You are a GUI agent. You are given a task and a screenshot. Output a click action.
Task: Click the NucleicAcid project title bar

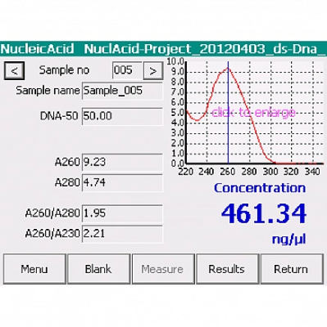click(x=163, y=49)
